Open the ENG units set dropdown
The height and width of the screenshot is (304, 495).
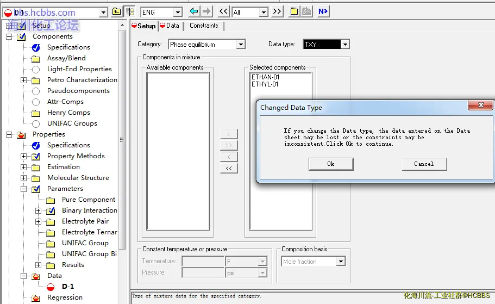click(178, 13)
